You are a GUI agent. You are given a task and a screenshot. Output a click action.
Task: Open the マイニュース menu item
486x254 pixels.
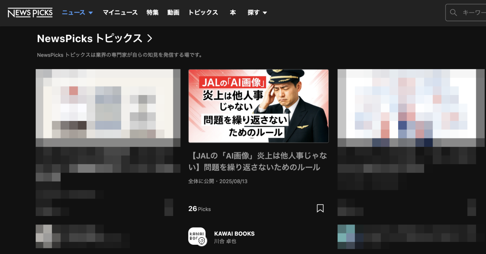pos(120,13)
